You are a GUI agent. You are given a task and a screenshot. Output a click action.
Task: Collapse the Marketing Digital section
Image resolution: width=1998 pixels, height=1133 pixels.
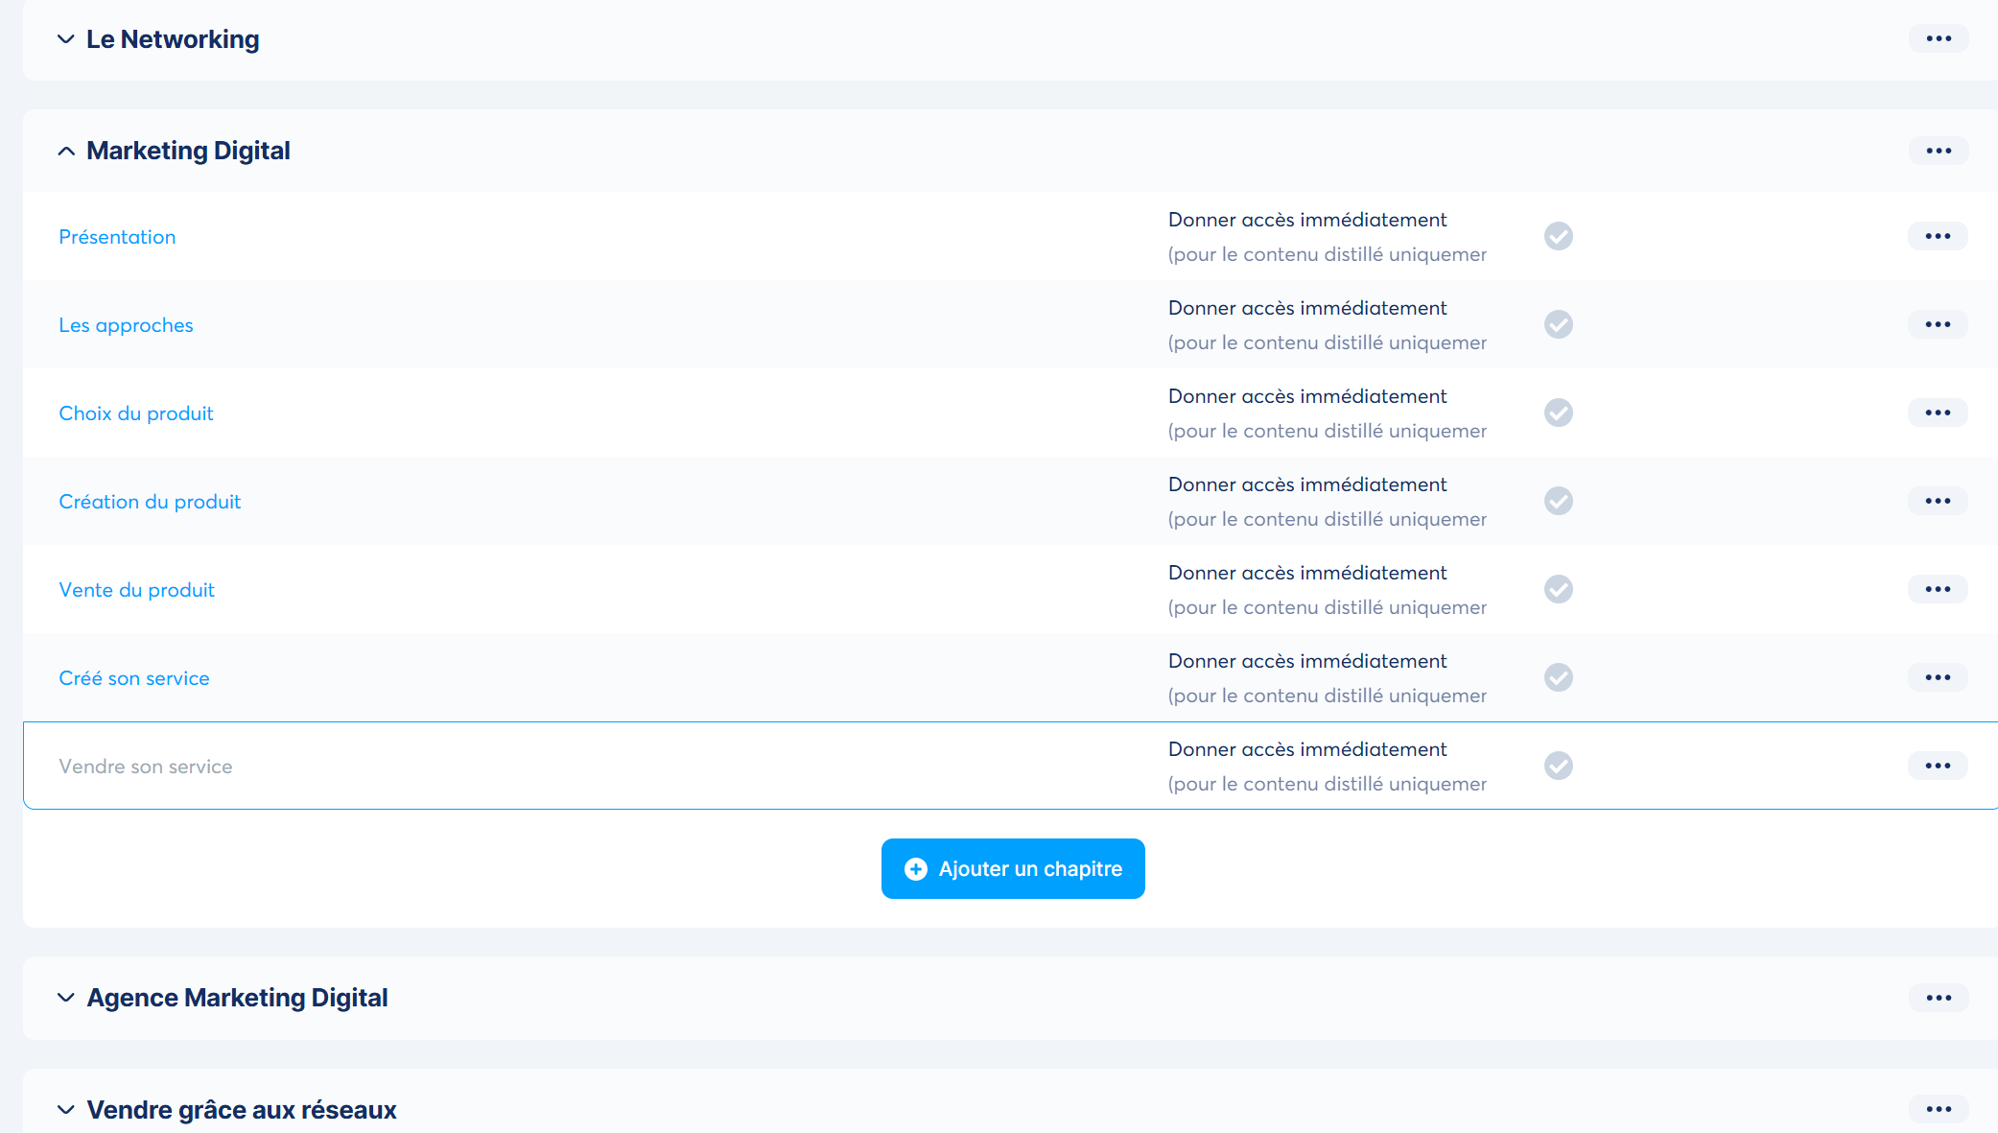(x=66, y=151)
